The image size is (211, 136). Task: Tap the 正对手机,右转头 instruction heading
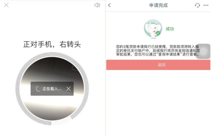coord(52,45)
